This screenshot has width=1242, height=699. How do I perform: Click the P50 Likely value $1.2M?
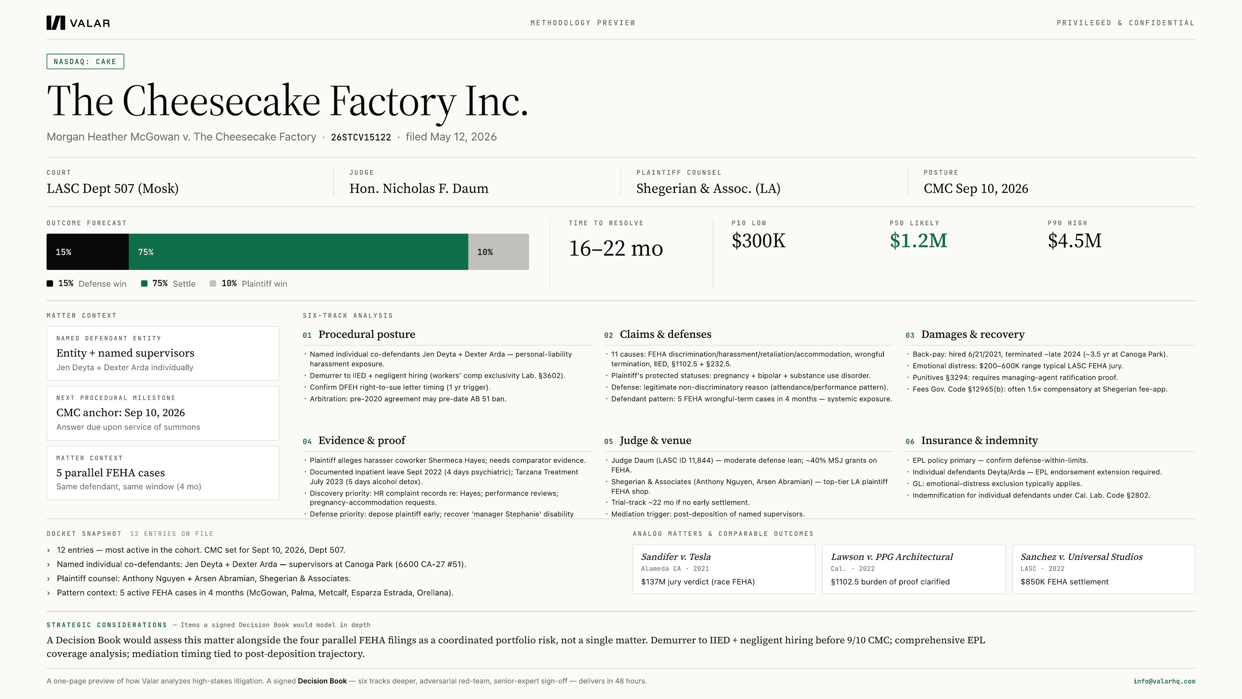(919, 241)
